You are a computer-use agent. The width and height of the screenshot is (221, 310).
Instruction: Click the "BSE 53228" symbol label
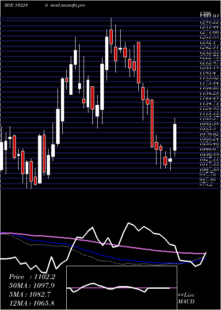16,5
